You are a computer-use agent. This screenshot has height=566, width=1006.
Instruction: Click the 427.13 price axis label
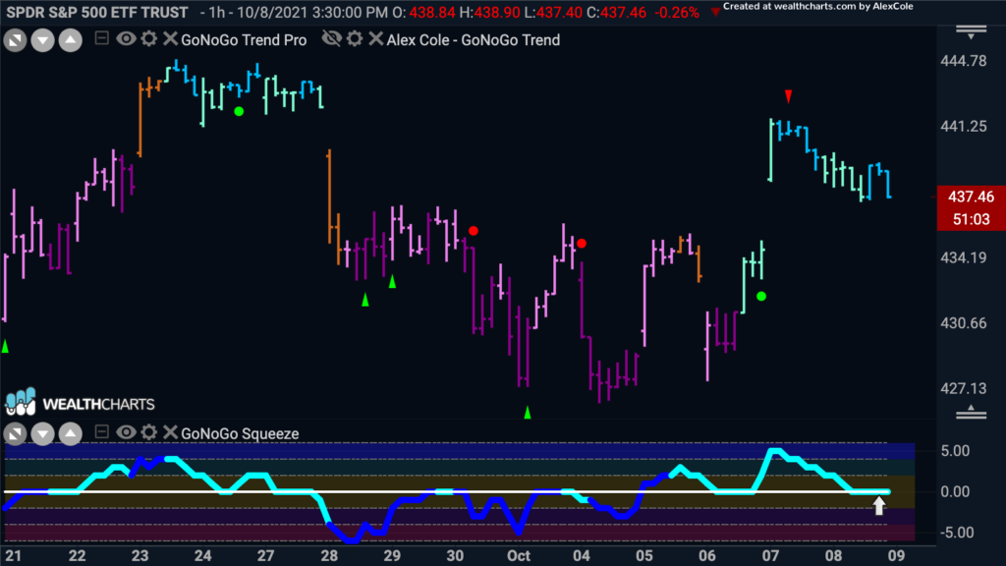[964, 388]
